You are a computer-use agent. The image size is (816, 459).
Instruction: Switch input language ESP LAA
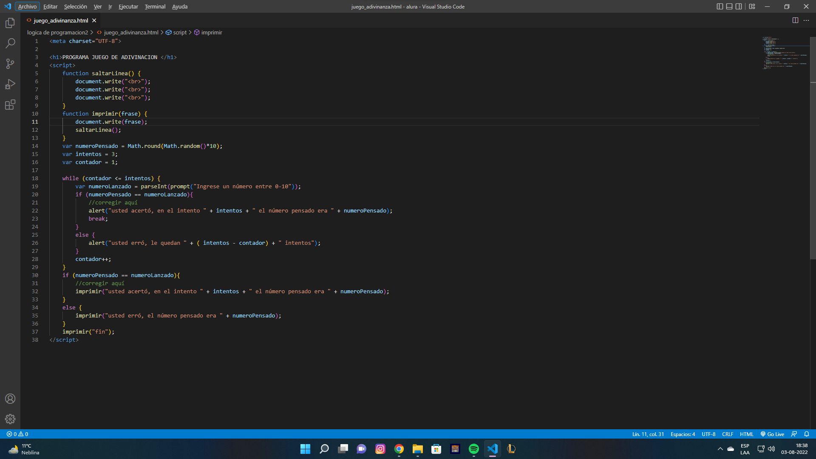[745, 449]
